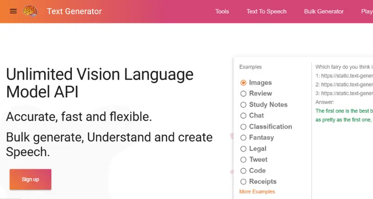373x199 pixels.
Task: Select the Legal example option
Action: point(243,149)
